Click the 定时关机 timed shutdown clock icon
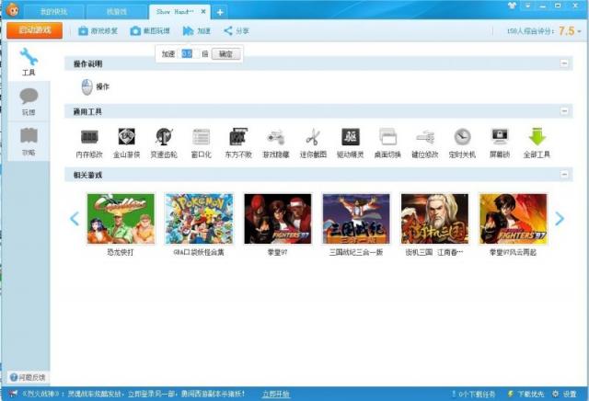Viewport: 589px width, 401px height. tap(462, 137)
